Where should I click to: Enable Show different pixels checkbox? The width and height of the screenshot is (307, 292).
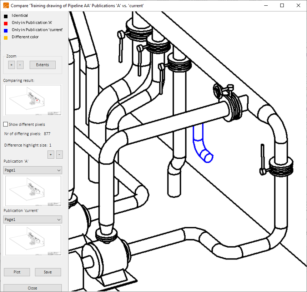6,124
